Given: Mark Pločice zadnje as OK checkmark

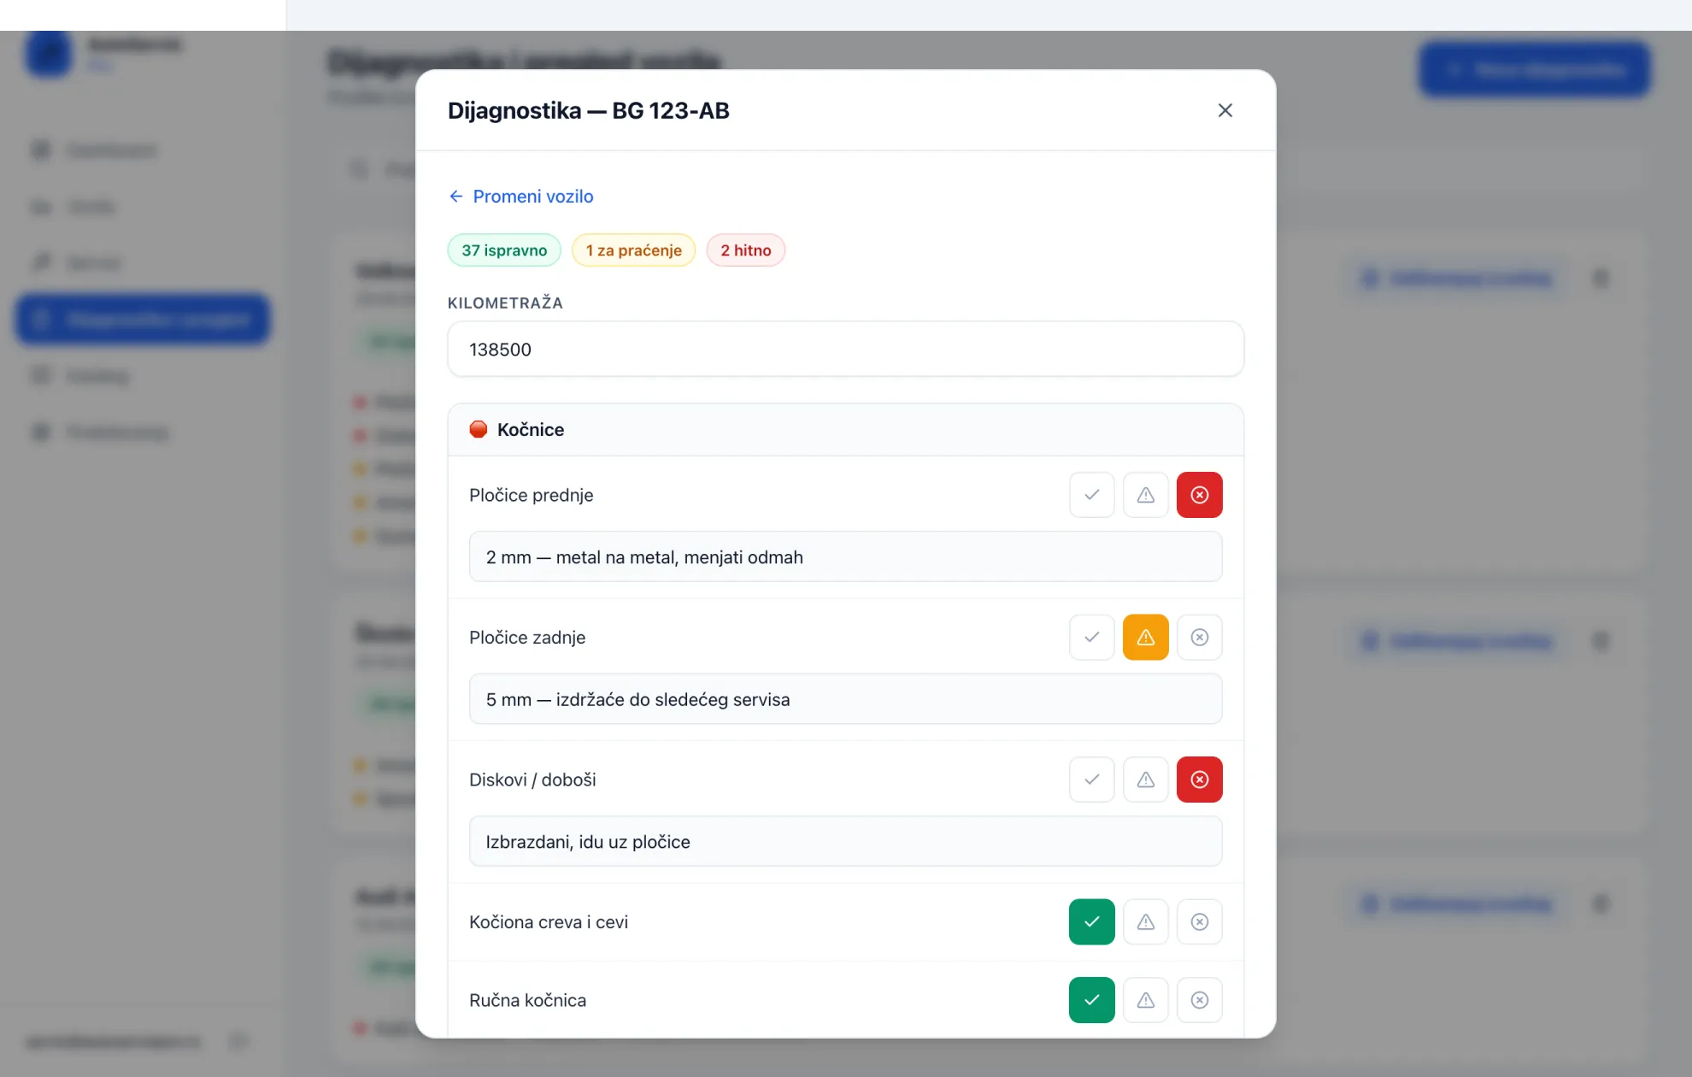Looking at the screenshot, I should click(x=1091, y=637).
